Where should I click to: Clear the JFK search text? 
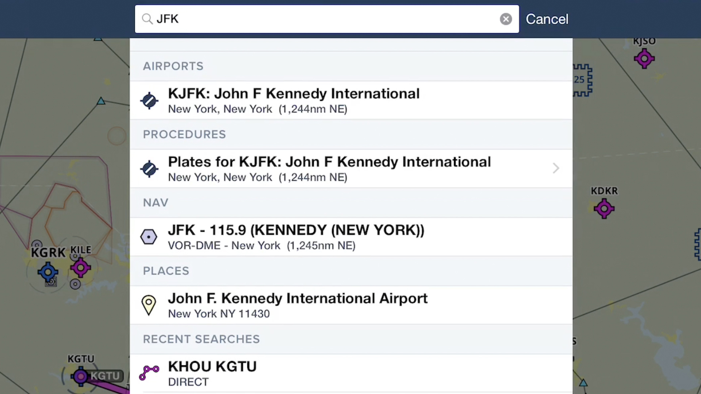506,19
